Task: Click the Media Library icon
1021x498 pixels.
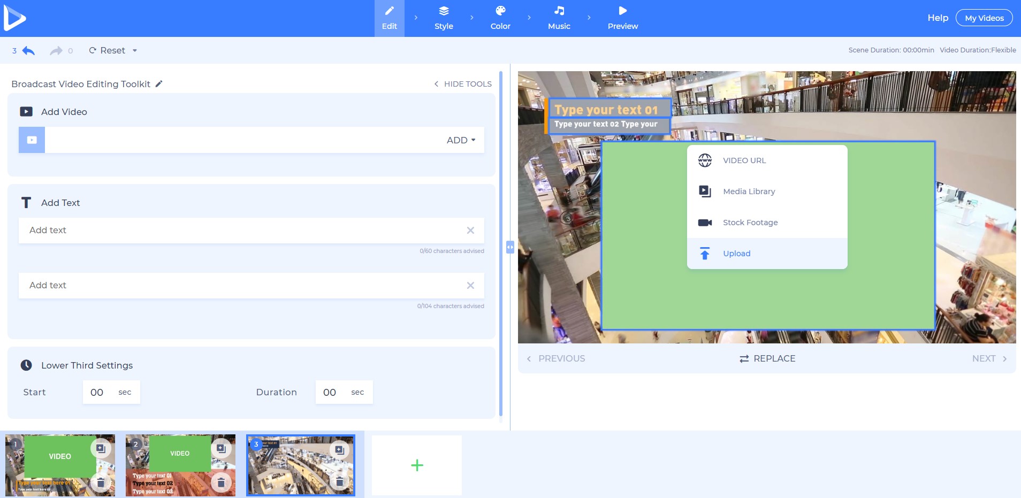Action: [x=705, y=191]
